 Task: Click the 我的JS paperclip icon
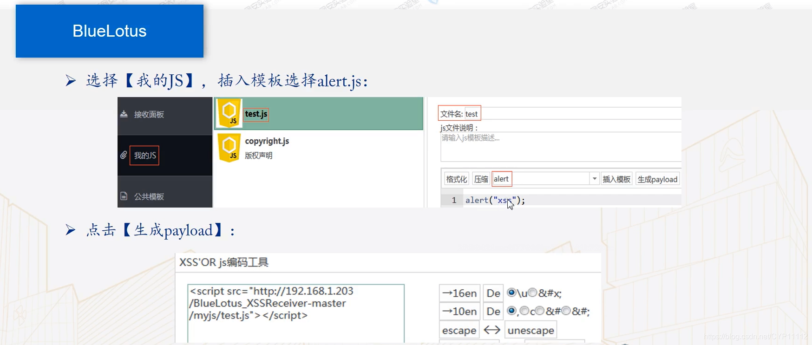point(124,155)
